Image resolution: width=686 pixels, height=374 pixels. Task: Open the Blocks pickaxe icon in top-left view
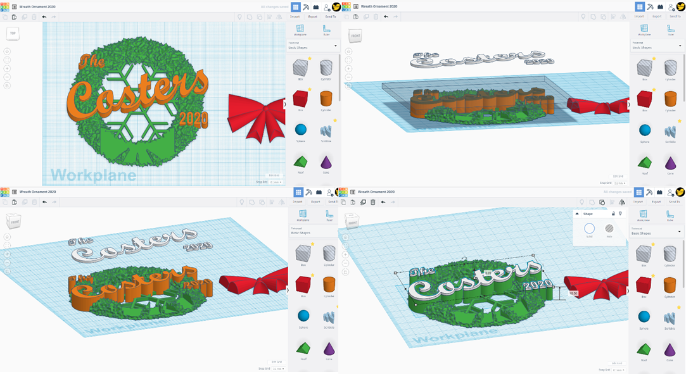coord(306,6)
